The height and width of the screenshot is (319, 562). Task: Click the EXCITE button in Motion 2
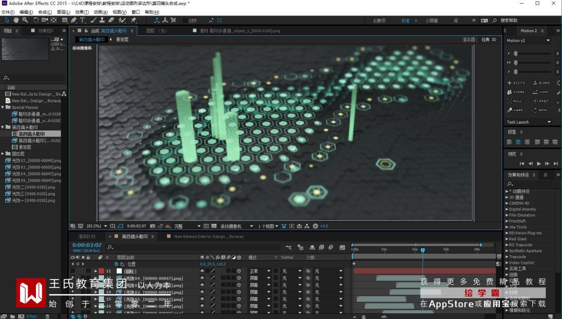tap(516, 83)
